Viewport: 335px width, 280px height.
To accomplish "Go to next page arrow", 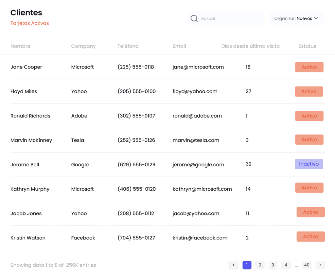I will [320, 265].
